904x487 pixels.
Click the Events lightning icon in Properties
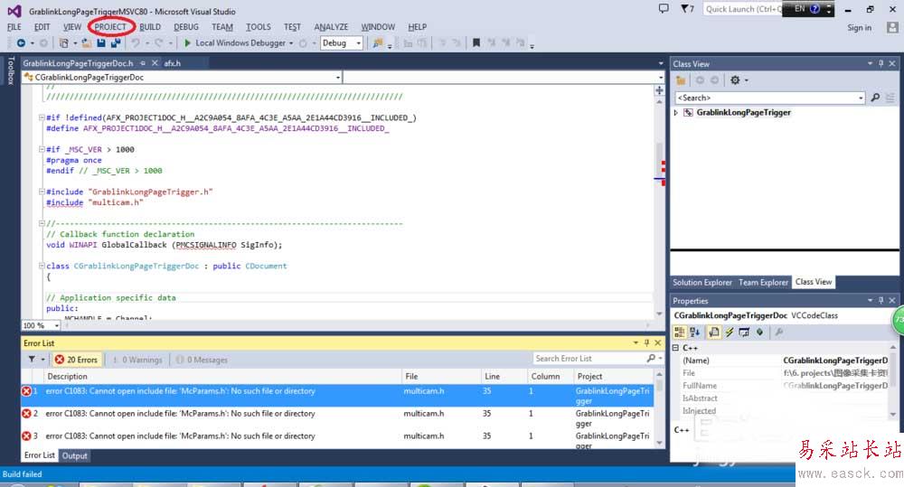(729, 332)
